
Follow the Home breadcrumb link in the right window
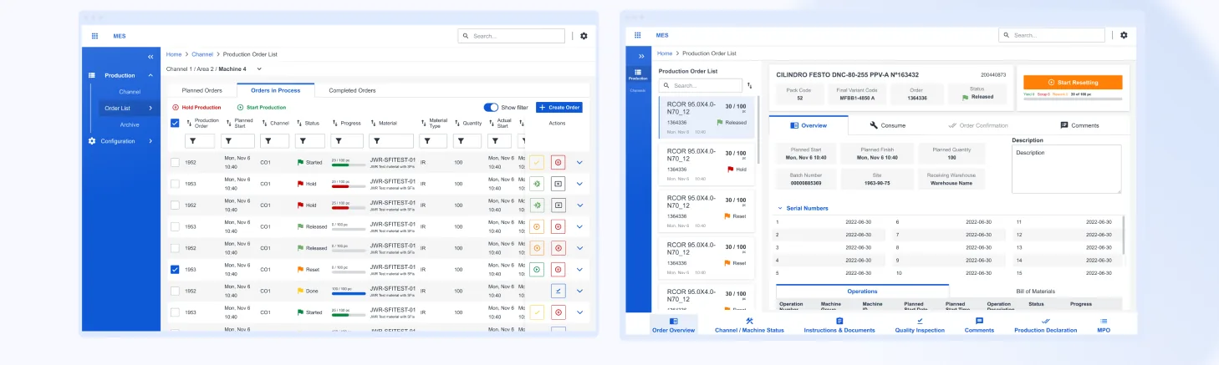tap(665, 53)
